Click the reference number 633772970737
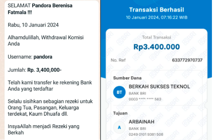 coord(187,60)
